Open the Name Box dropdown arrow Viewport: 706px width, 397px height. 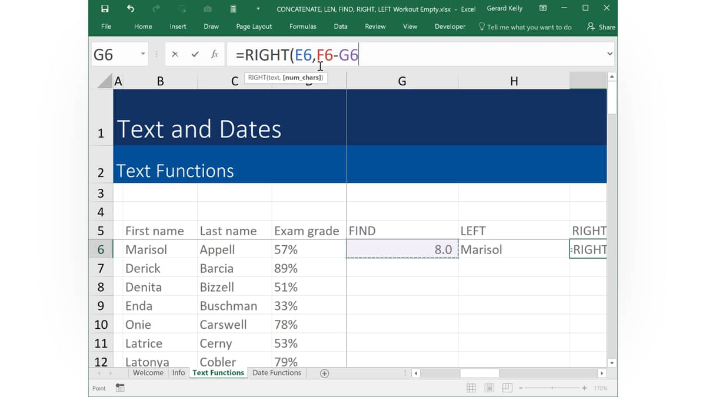[x=142, y=54]
